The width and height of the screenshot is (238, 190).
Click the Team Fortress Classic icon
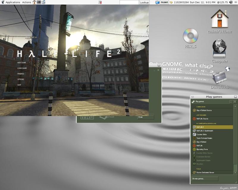(x=194, y=138)
